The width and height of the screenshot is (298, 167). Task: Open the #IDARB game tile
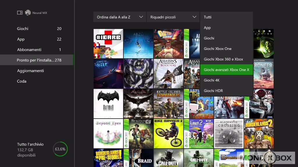click(108, 43)
